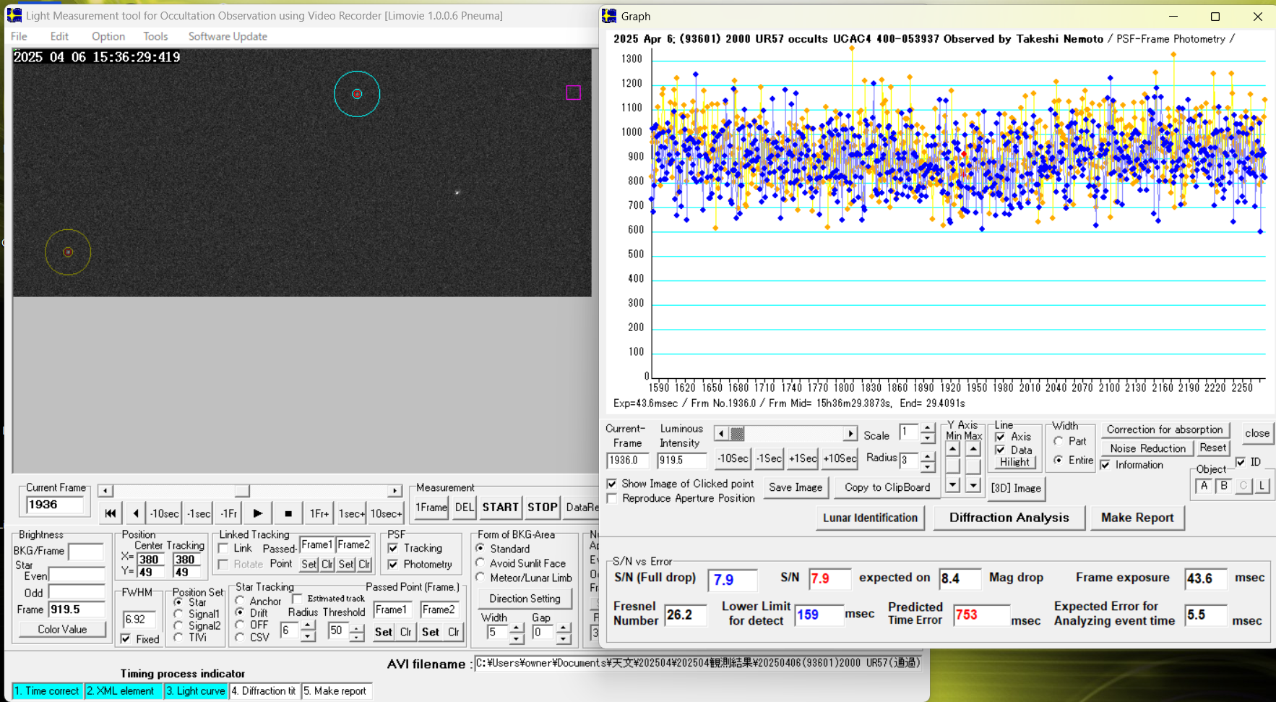Select the magenta square background marker
1276x702 pixels.
coord(573,93)
